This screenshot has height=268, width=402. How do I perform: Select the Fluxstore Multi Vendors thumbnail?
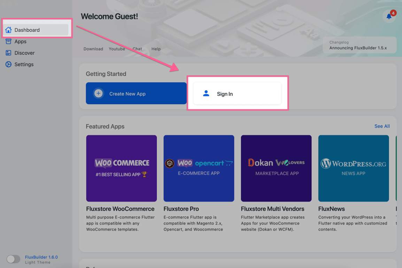point(276,169)
